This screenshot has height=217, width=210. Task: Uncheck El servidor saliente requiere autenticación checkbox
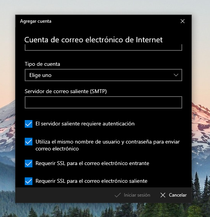pos(29,124)
